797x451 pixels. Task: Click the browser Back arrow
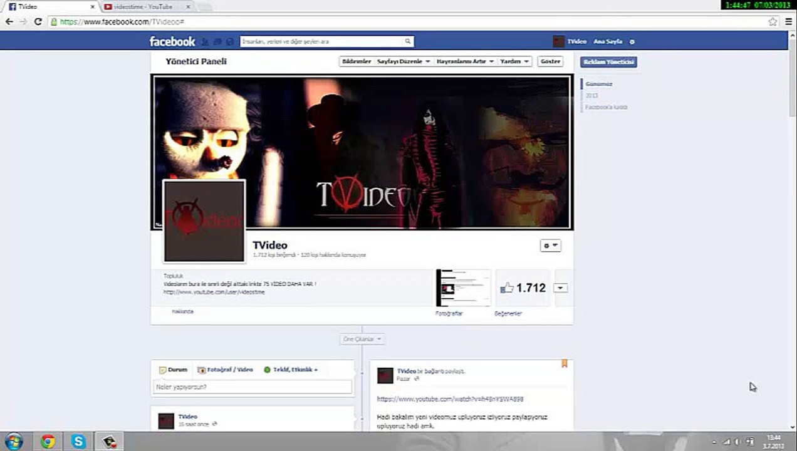(9, 21)
